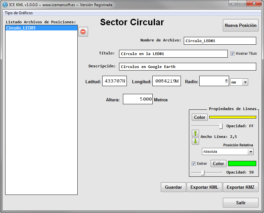Screen dimensions: 264x213
Task: Click the ICE KML title bar icon
Action: pyautogui.click(x=5, y=5)
